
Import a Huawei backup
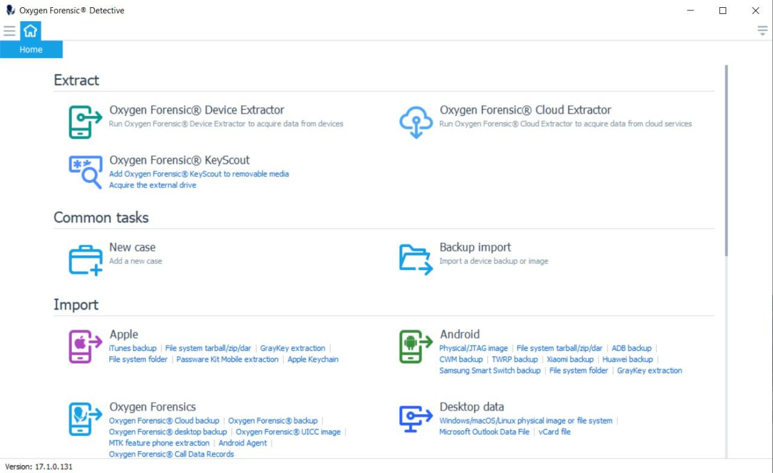click(627, 359)
